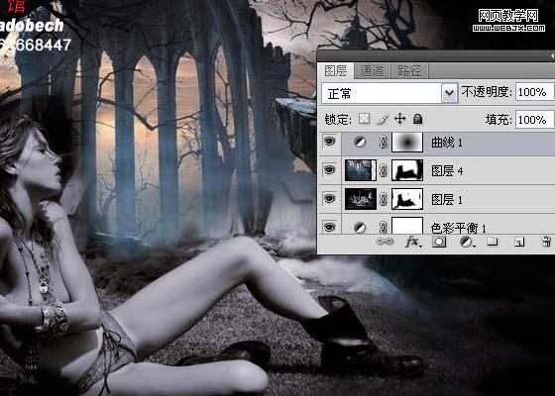This screenshot has width=555, height=396.
Task: Select the 图层 1 layer name
Action: (x=447, y=200)
